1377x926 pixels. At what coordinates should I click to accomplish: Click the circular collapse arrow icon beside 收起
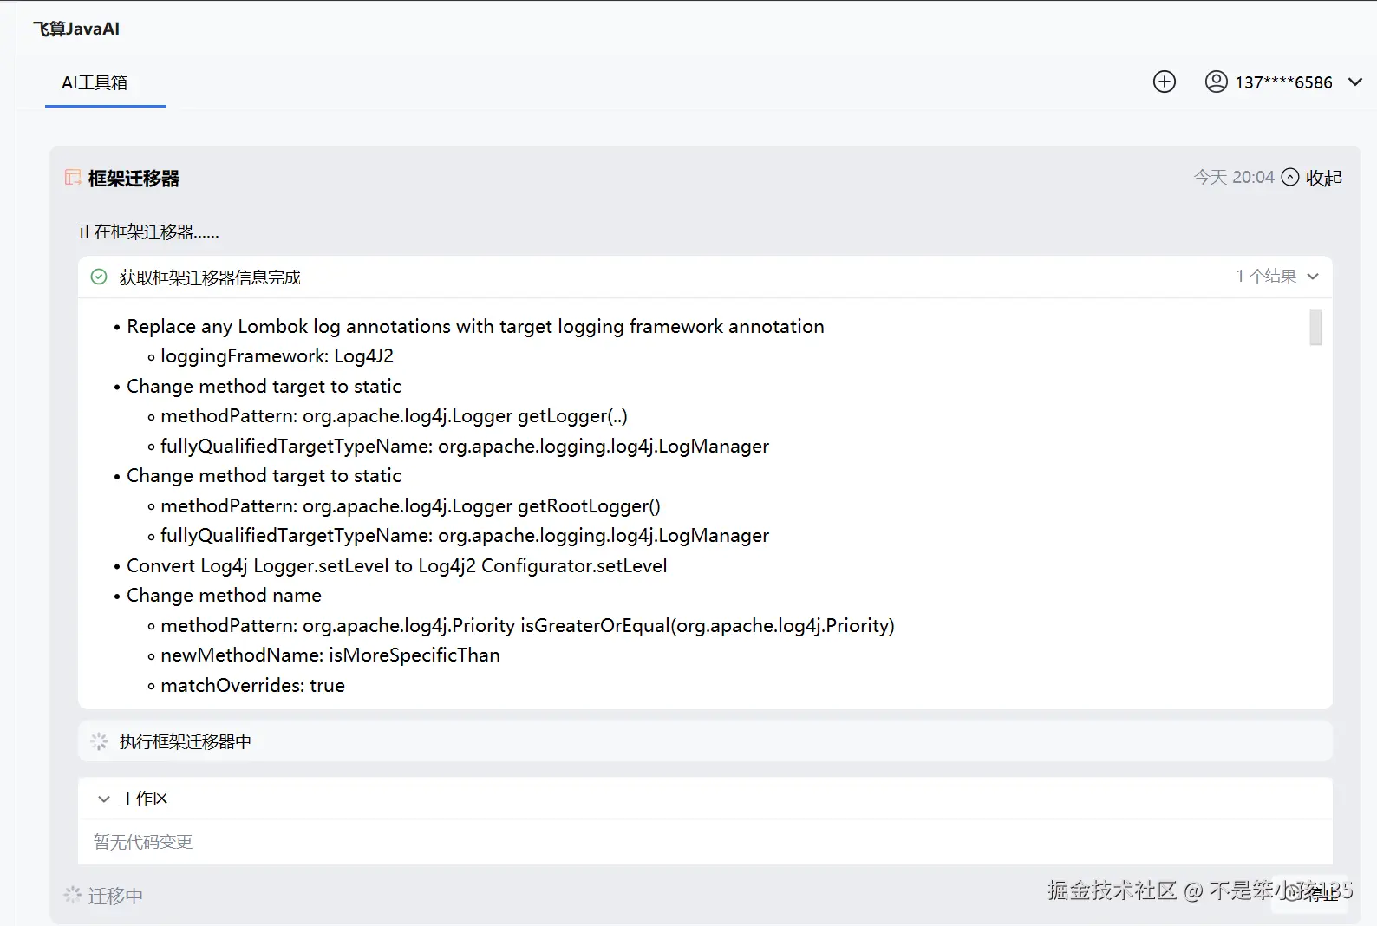pyautogui.click(x=1290, y=178)
